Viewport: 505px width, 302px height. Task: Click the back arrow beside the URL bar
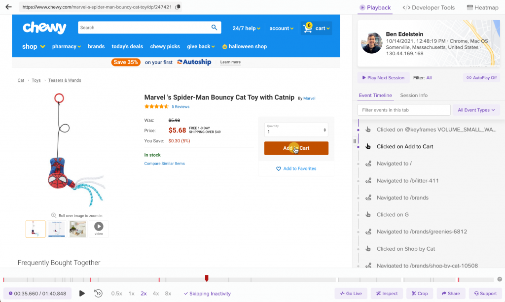click(8, 7)
